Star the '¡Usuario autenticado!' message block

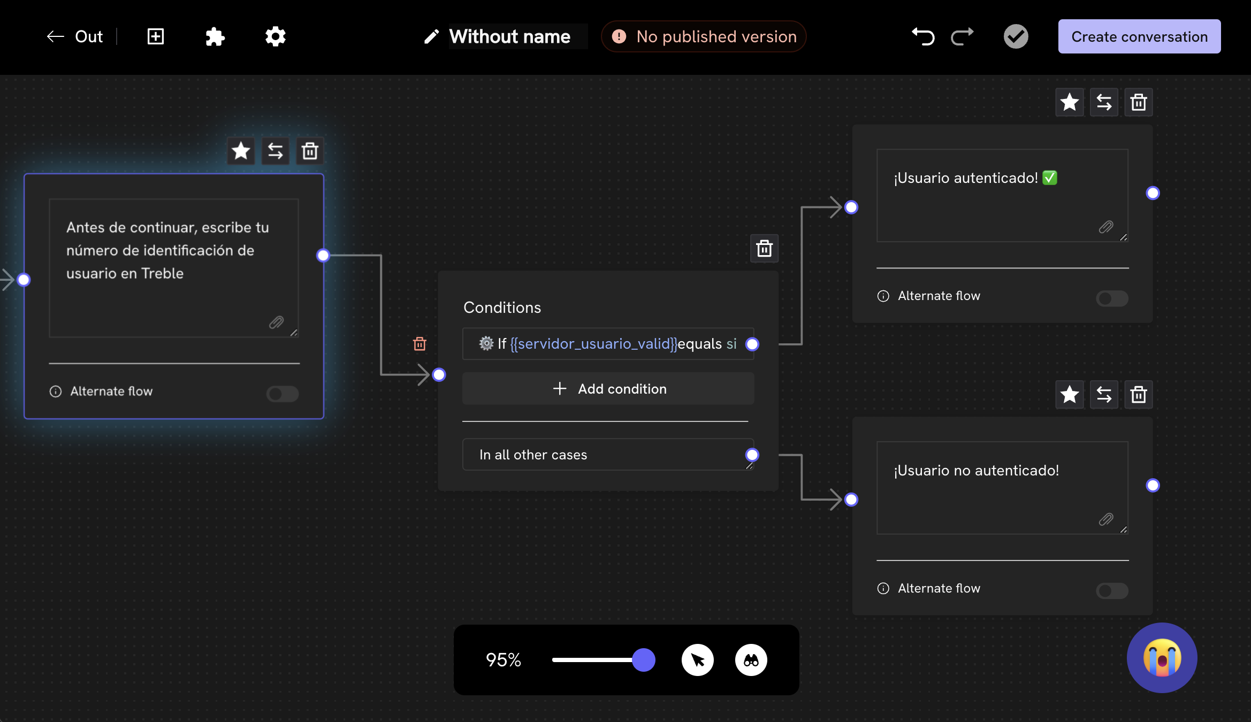click(1069, 102)
